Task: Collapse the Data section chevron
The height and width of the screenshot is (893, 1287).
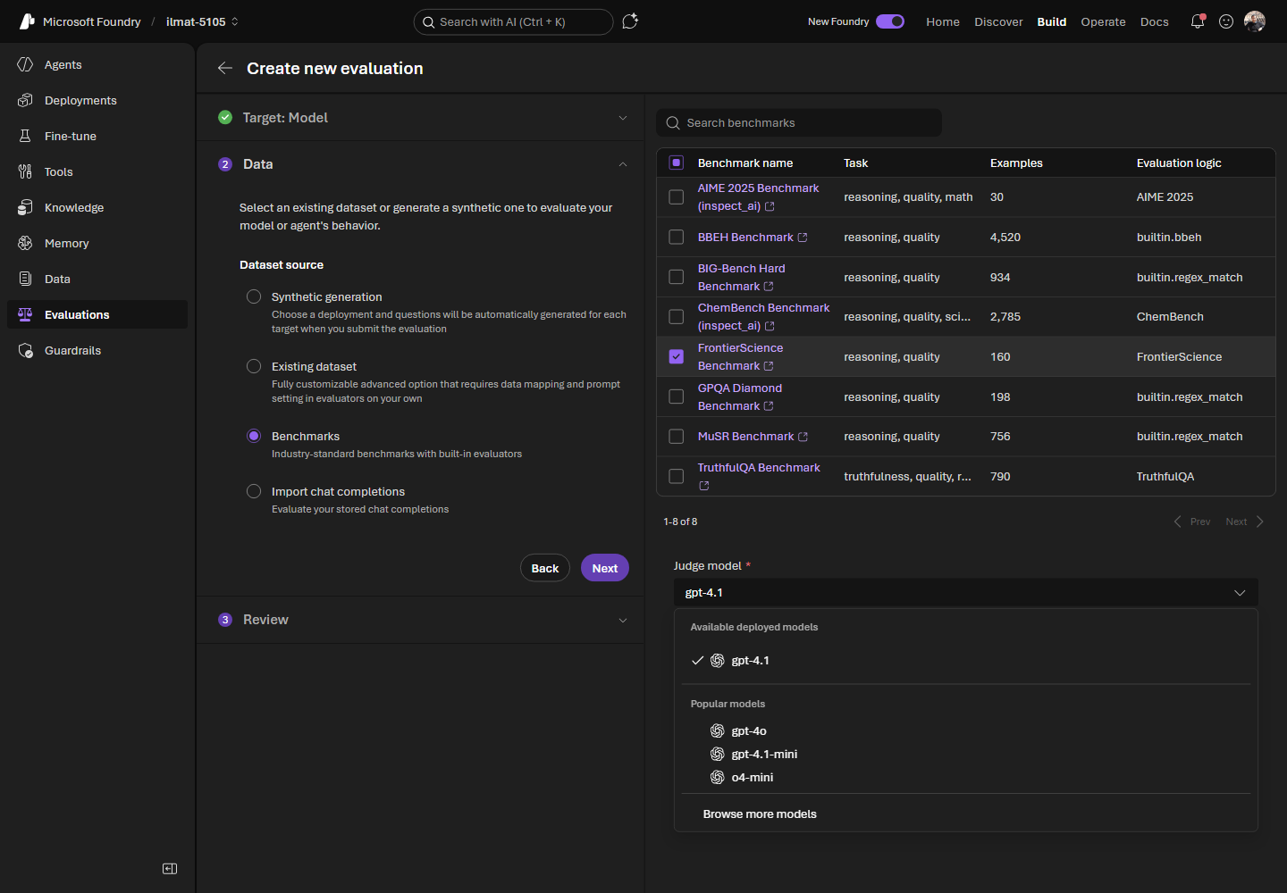Action: tap(623, 164)
